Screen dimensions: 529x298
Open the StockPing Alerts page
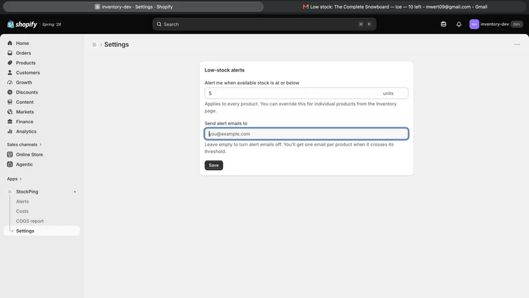[22, 201]
